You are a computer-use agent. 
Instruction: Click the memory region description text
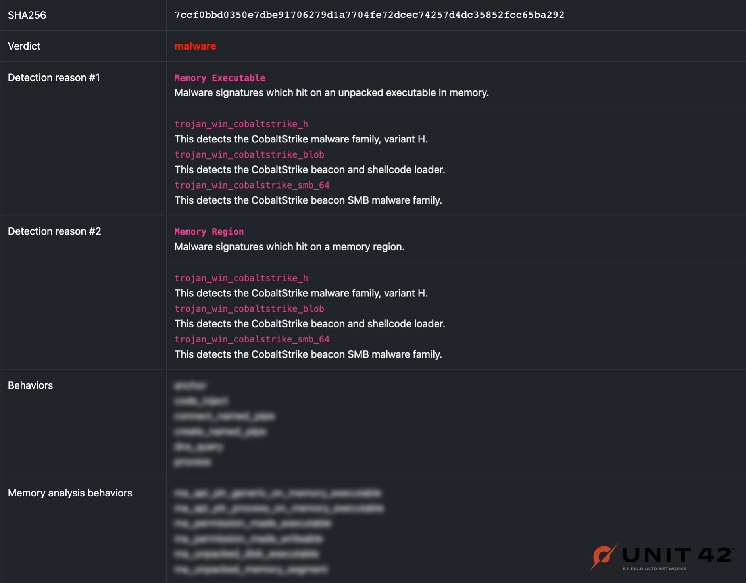coord(289,246)
